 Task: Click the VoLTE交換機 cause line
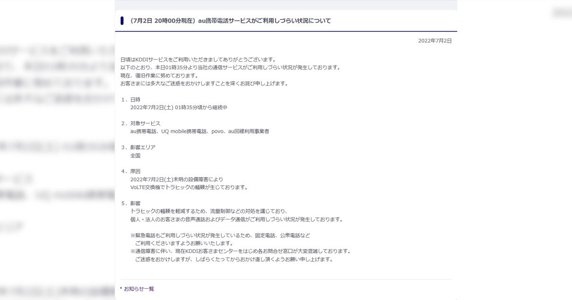pyautogui.click(x=189, y=187)
